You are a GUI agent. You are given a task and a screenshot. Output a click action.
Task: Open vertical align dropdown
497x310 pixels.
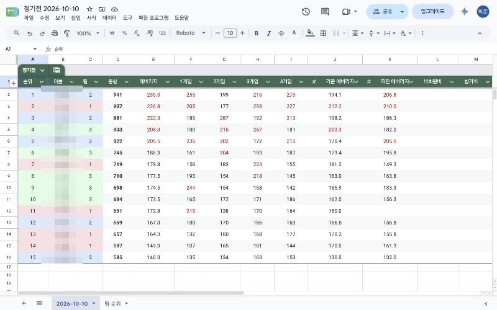(x=374, y=33)
